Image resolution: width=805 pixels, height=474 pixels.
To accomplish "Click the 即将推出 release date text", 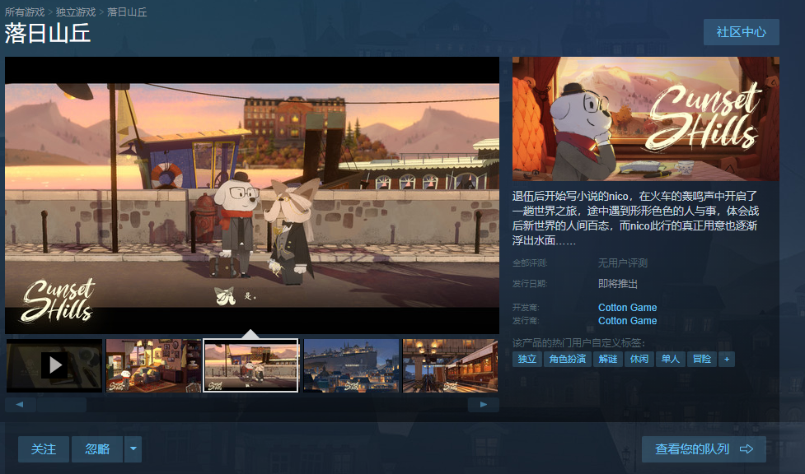I will pyautogui.click(x=618, y=284).
